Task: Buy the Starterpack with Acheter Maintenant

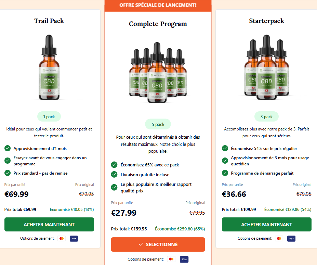Action: [267, 225]
